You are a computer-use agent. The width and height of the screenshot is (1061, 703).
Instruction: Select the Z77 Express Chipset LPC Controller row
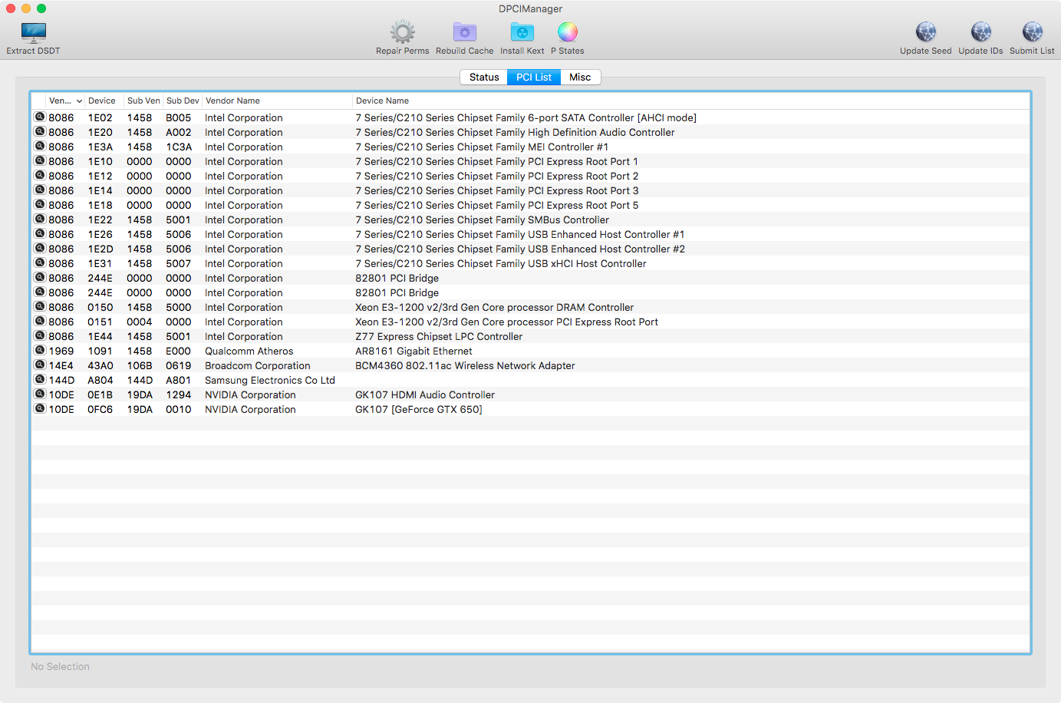point(439,337)
